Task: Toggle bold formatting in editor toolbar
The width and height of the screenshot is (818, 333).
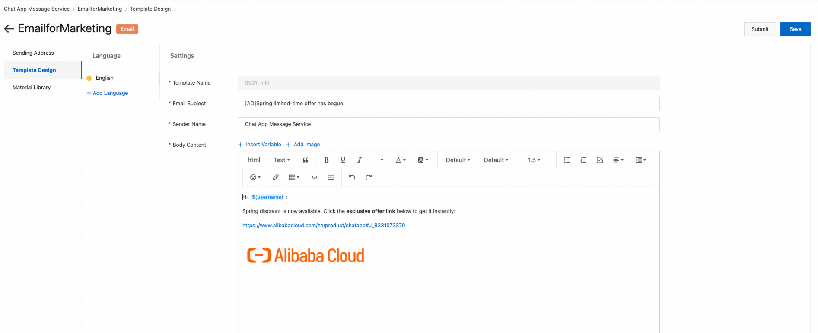Action: (x=326, y=160)
